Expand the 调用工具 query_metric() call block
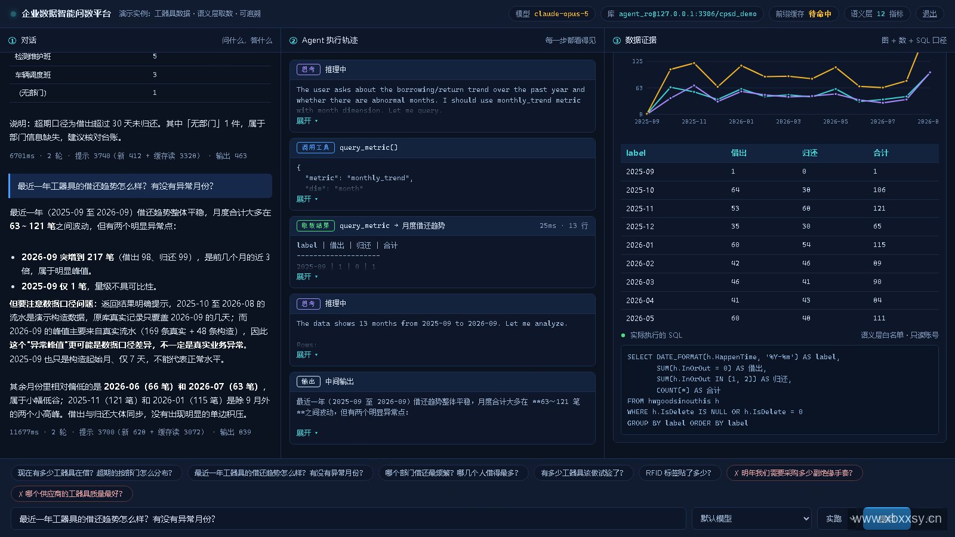Screen dimensions: 955x537 point(307,199)
